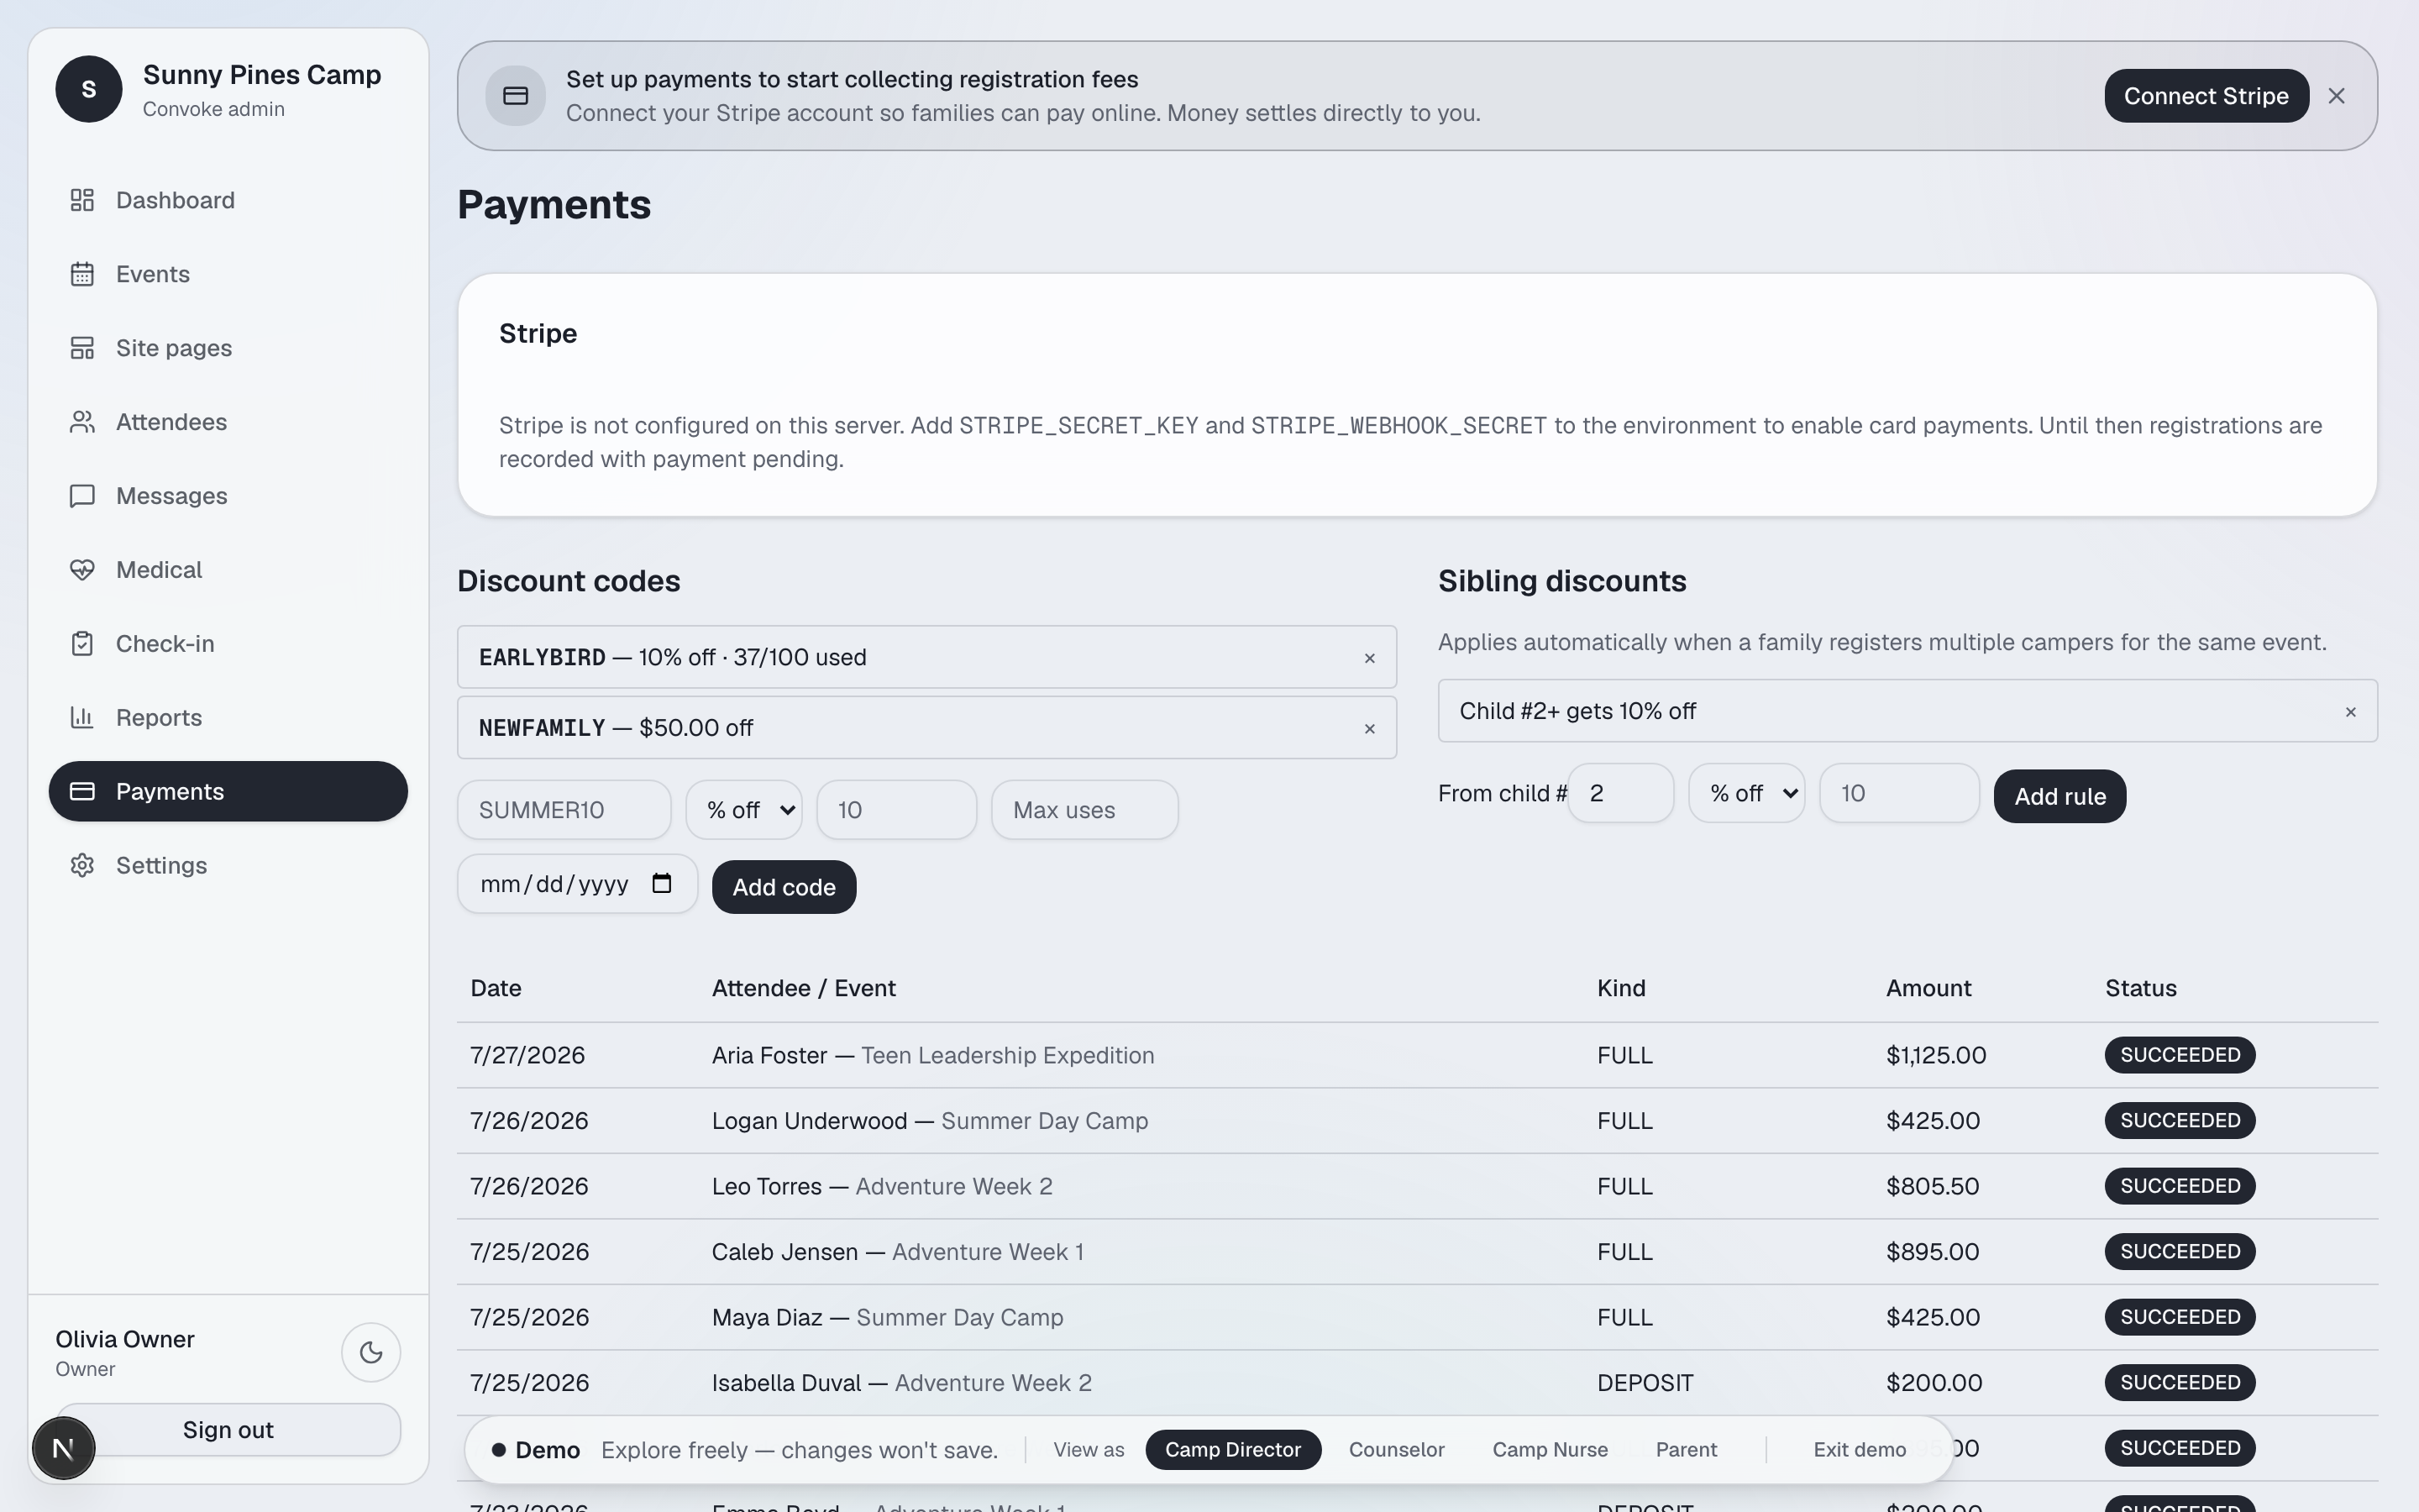Click the Max uses field

click(x=1084, y=810)
